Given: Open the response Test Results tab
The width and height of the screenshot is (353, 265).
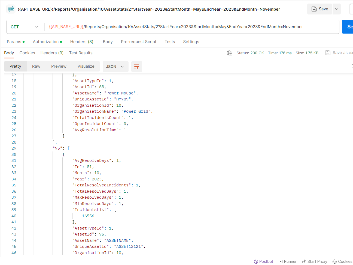Looking at the screenshot, I should 81,53.
